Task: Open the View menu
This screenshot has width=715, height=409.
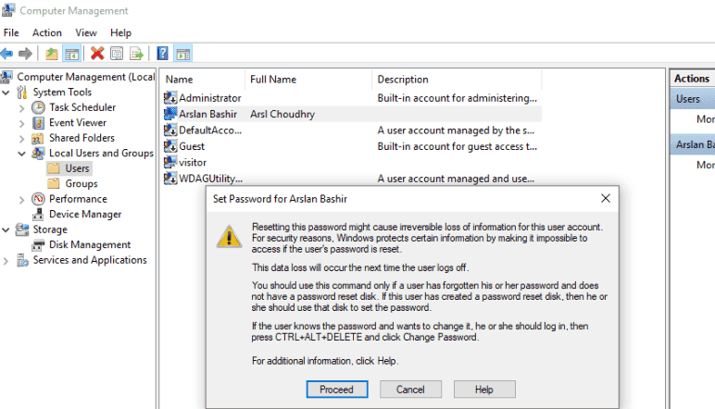Action: pyautogui.click(x=86, y=32)
